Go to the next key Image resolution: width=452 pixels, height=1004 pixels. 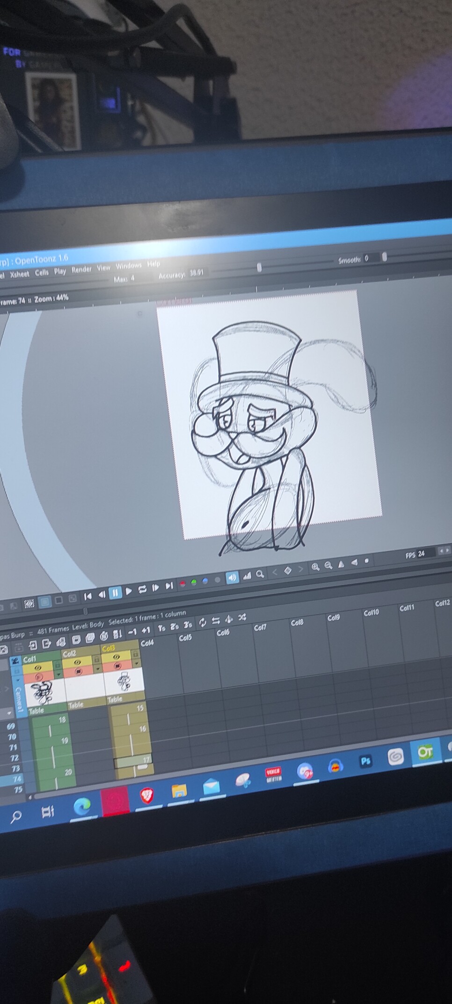(300, 569)
